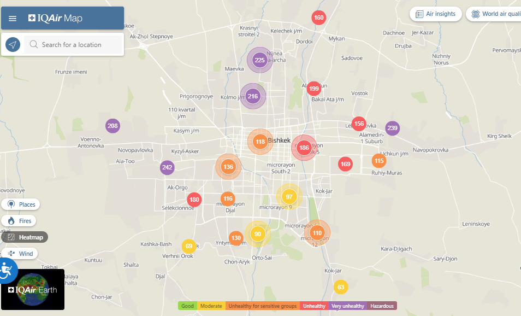Click the accessibility icon

tap(7, 270)
